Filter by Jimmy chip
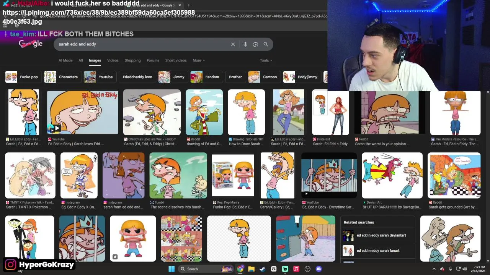Screen dimensions: 490x275 [x=173, y=77]
